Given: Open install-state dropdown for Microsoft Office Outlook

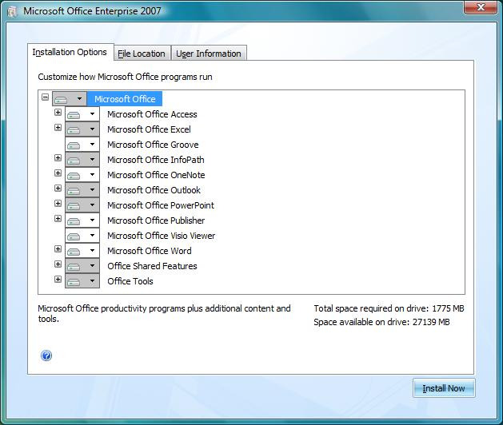Looking at the screenshot, I should pos(82,190).
